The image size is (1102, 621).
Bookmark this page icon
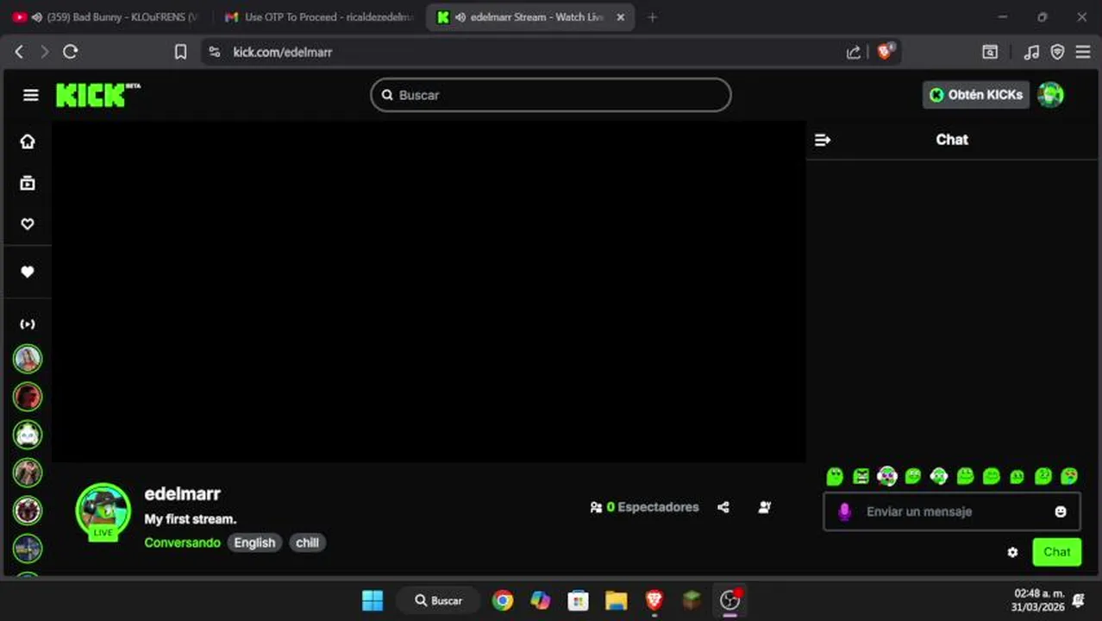(x=180, y=52)
